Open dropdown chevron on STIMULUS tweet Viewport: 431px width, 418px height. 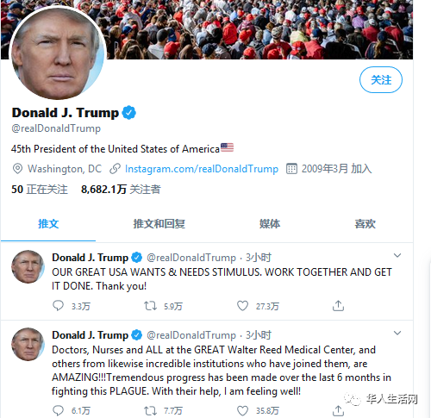click(x=397, y=255)
